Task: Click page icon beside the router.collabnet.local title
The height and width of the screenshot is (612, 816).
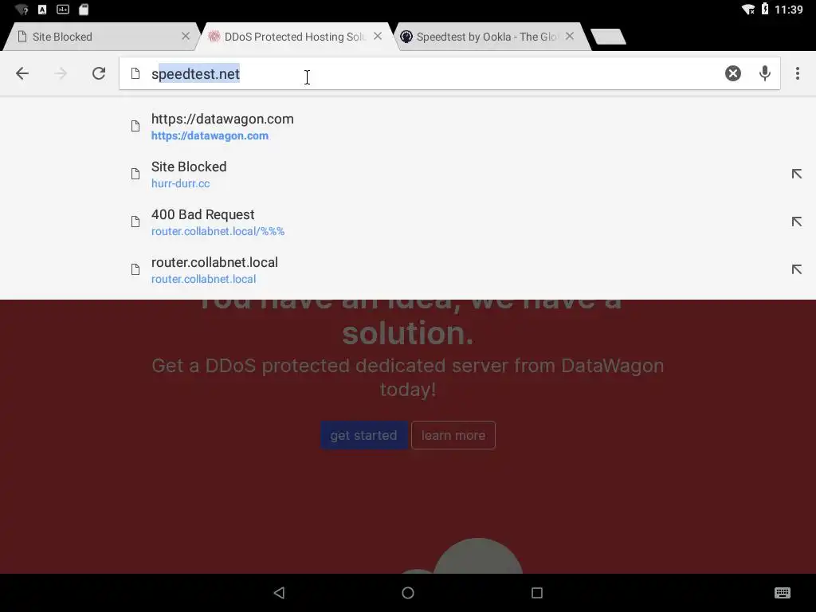Action: 135,269
